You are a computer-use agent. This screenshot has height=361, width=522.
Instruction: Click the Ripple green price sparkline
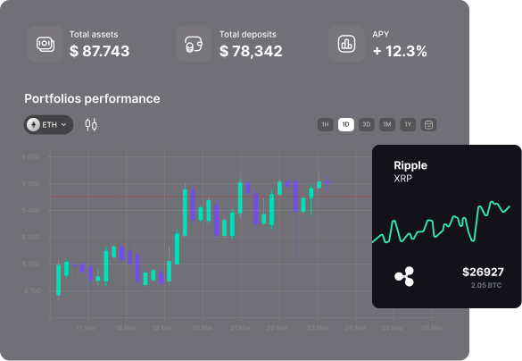(441, 222)
